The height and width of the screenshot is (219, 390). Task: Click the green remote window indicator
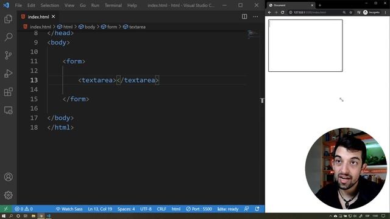pyautogui.click(x=5, y=209)
